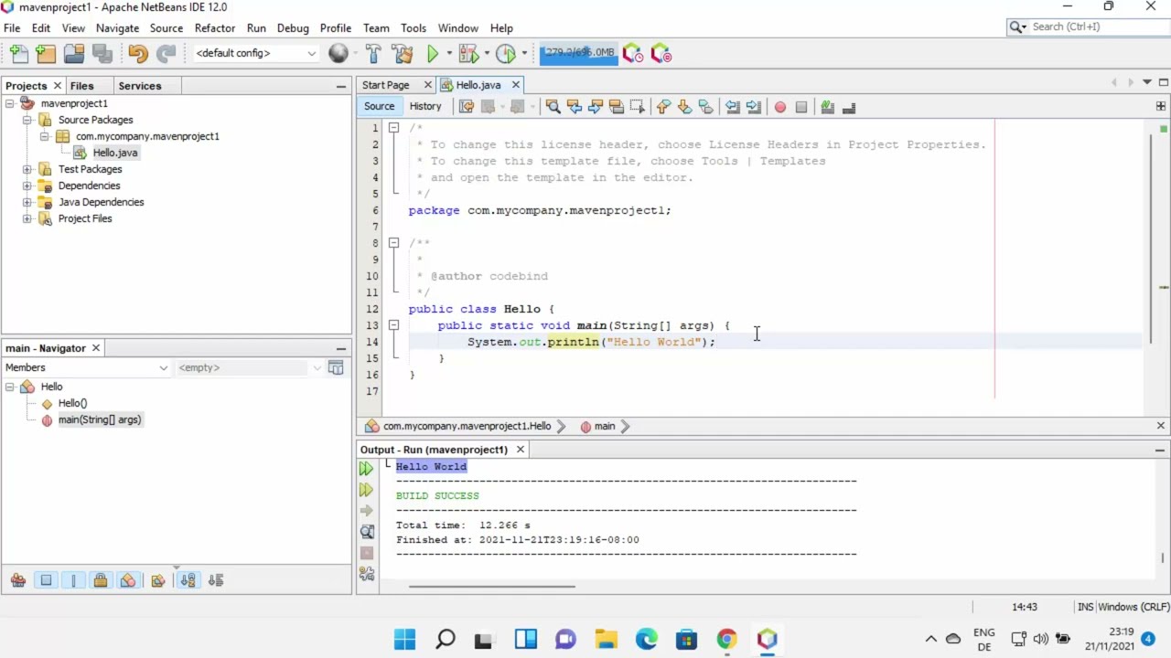Switch to the Files tab

tap(81, 86)
